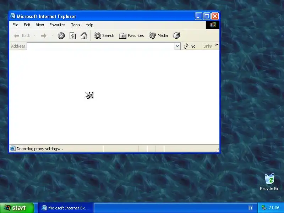Open the Search pane button
Image resolution: width=284 pixels, height=213 pixels.
[104, 35]
